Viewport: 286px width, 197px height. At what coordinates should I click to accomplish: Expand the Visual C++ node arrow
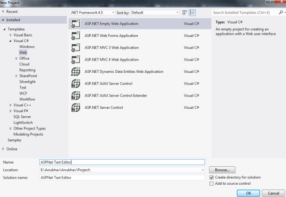11,105
